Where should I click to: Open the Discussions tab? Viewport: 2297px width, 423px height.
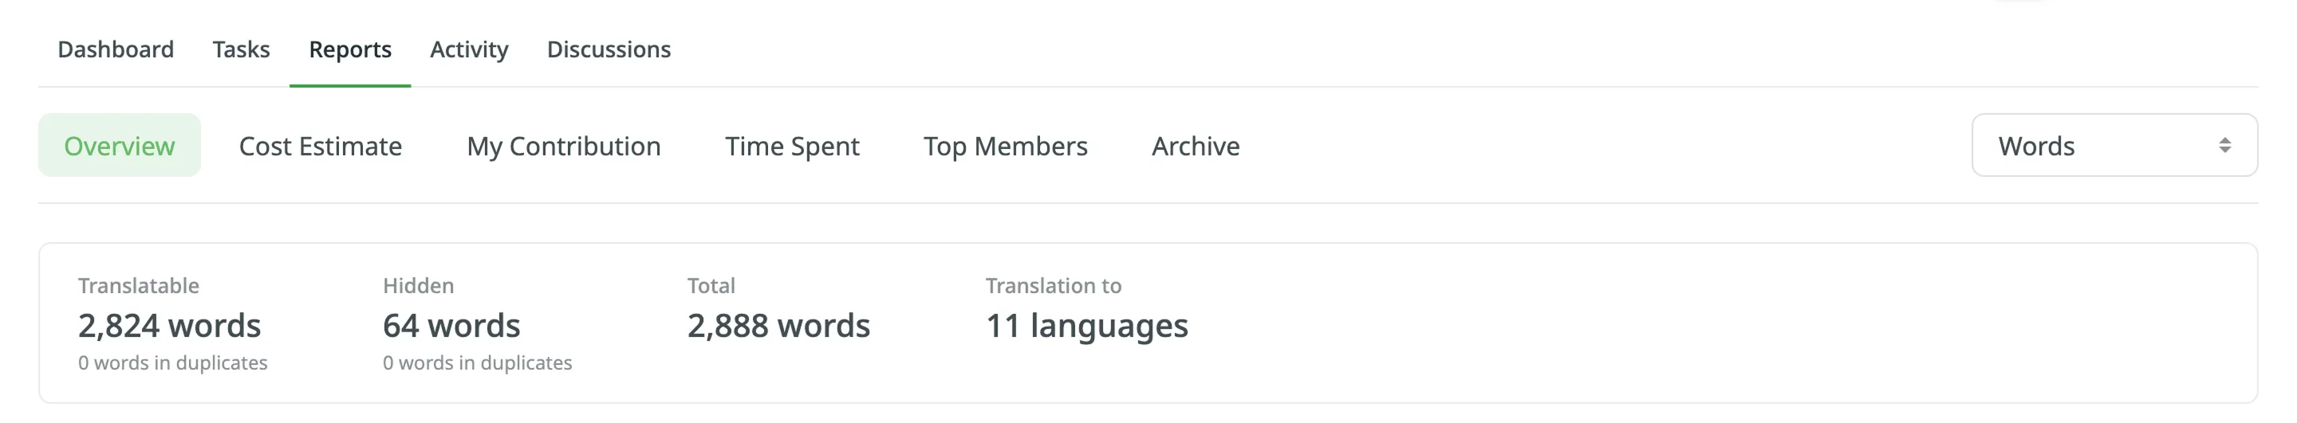tap(608, 50)
